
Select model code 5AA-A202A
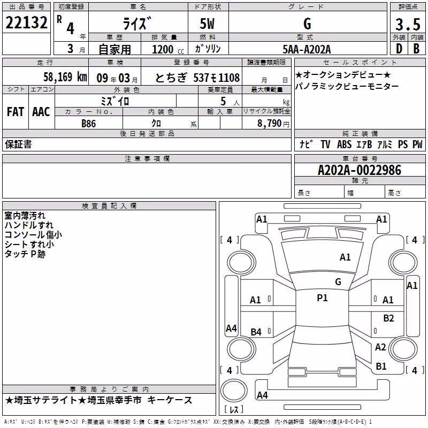click(x=307, y=49)
